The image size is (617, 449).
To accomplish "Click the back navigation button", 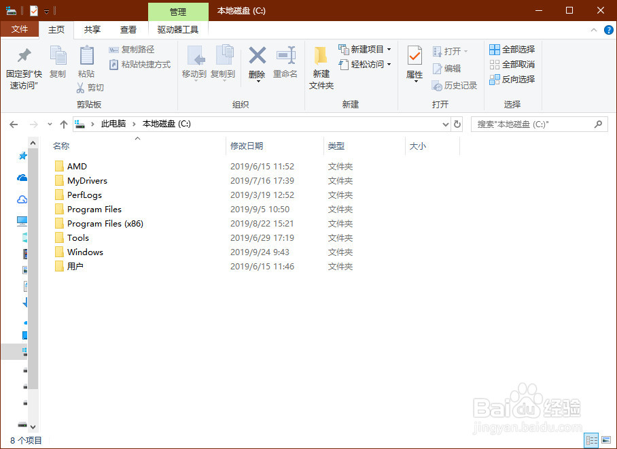I will [14, 124].
